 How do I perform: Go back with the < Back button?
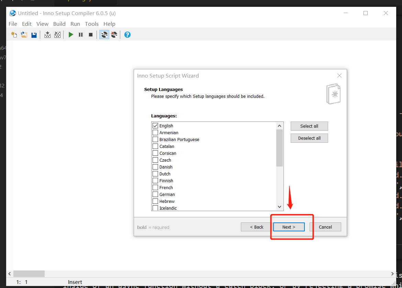257,227
